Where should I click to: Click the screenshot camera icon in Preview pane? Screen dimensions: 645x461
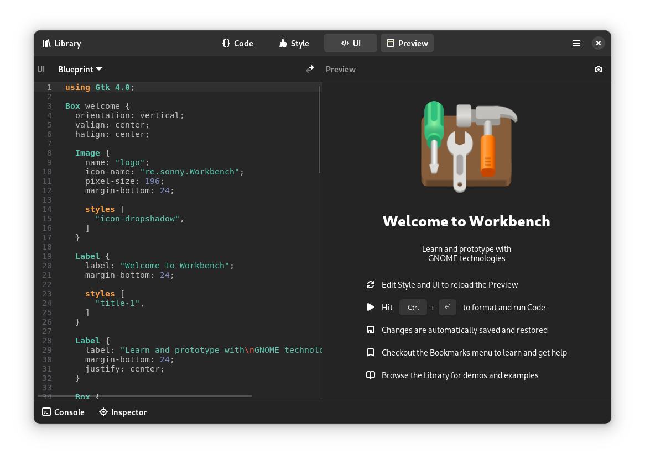point(598,69)
